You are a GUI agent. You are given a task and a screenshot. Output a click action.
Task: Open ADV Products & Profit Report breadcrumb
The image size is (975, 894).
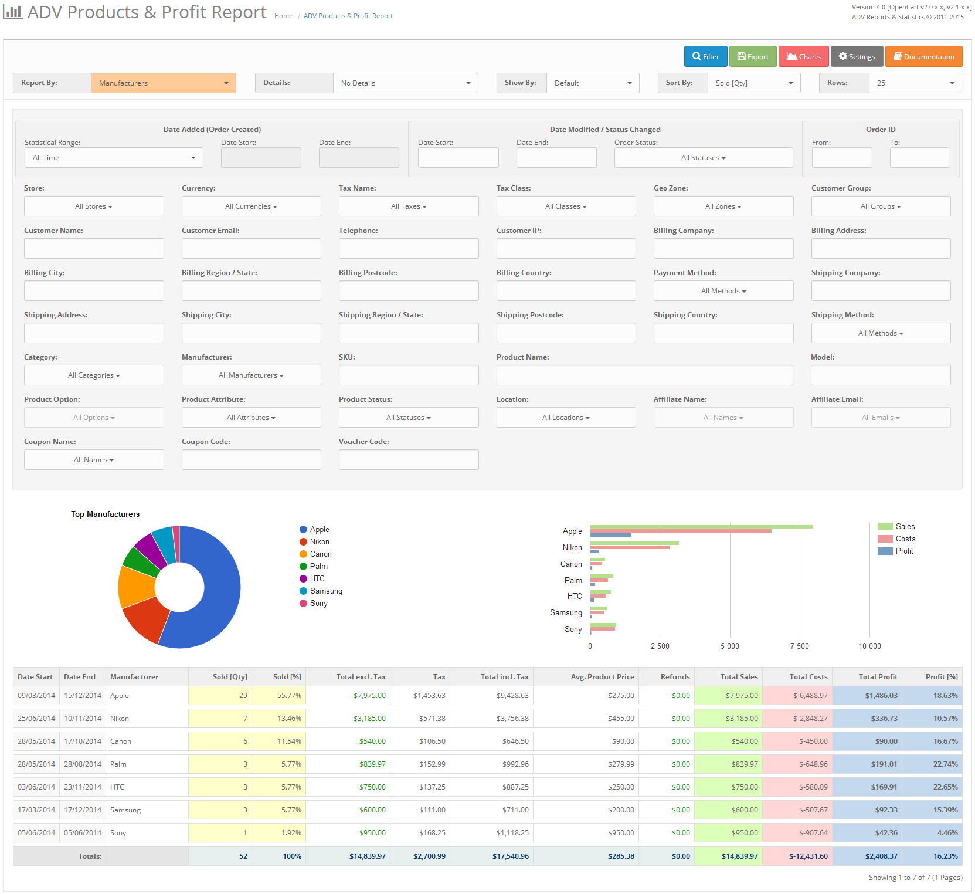click(x=348, y=16)
